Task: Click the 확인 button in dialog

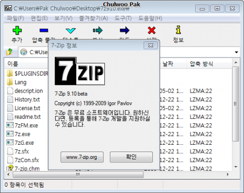Action: tap(131, 157)
